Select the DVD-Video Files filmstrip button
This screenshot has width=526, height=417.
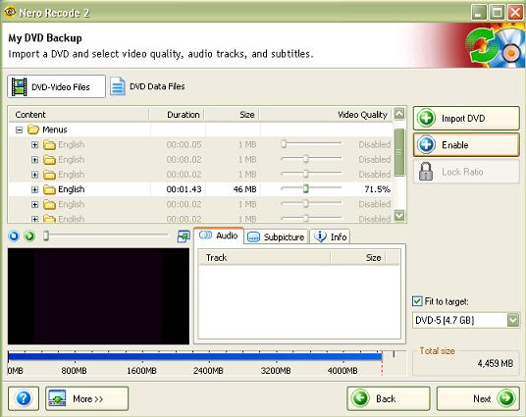tap(56, 86)
